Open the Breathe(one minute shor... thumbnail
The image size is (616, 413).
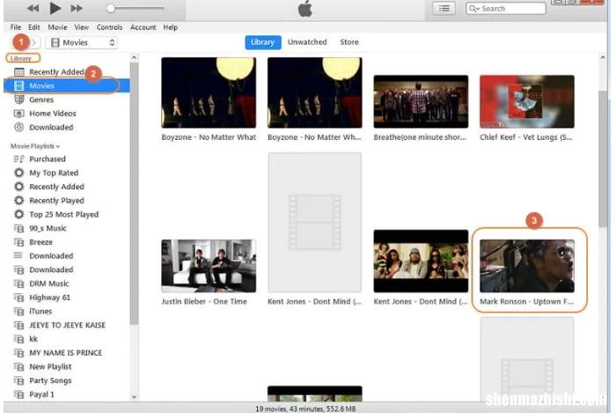[421, 102]
